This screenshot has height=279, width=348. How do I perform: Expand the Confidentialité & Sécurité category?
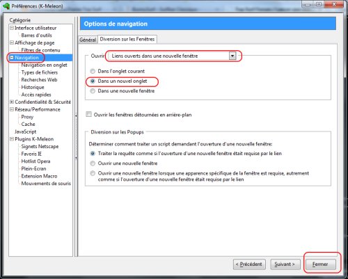(12, 102)
